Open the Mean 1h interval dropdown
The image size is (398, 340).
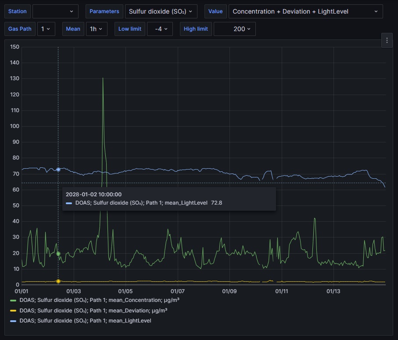click(96, 29)
